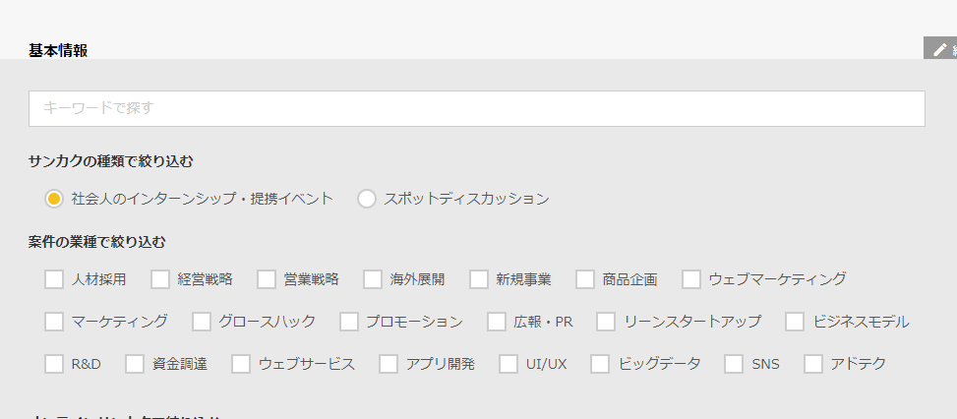Enable the 海外展開 checkbox
The width and height of the screenshot is (957, 419).
[x=373, y=279]
